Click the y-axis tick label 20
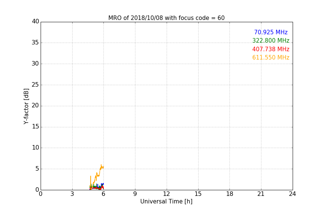Viewport: 325px width, 217px height. (x=35, y=106)
